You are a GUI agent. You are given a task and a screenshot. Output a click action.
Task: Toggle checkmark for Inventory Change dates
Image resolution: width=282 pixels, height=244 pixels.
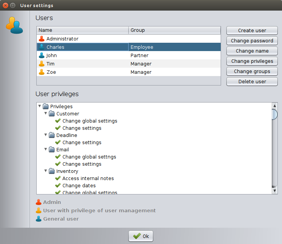click(x=58, y=185)
